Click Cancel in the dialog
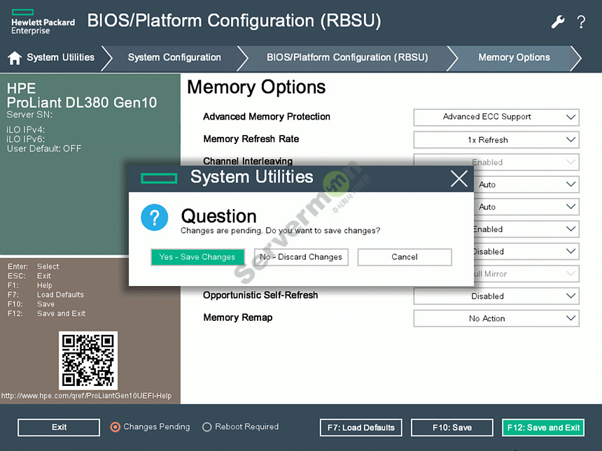 click(x=405, y=257)
